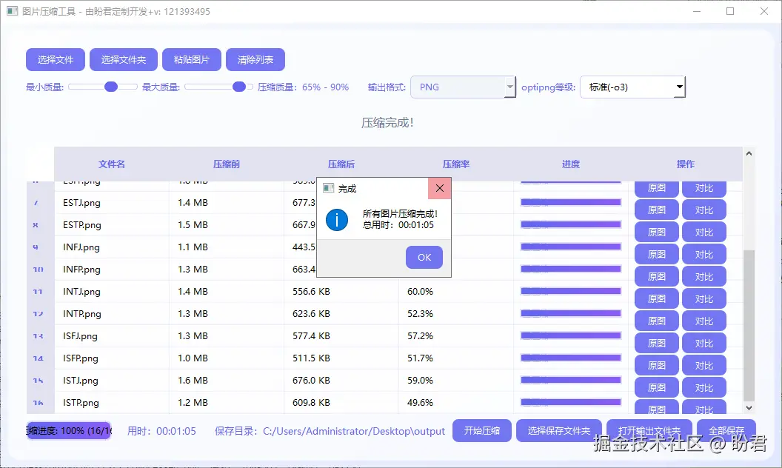Click the 开始压缩 button

click(482, 430)
